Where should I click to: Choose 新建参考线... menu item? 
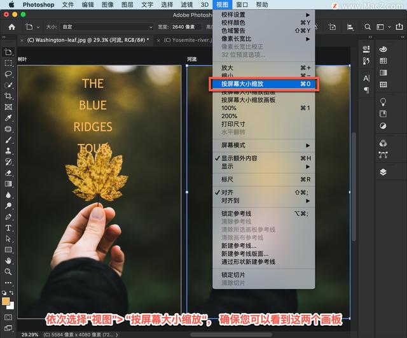point(263,246)
